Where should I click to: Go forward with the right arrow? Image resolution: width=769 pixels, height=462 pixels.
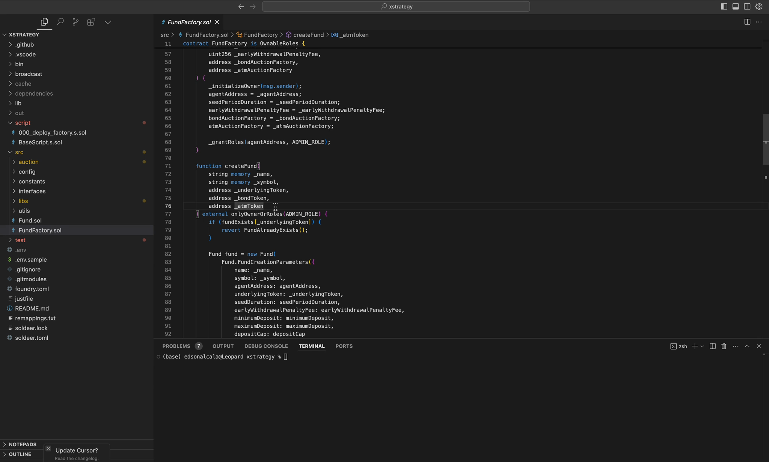(253, 6)
